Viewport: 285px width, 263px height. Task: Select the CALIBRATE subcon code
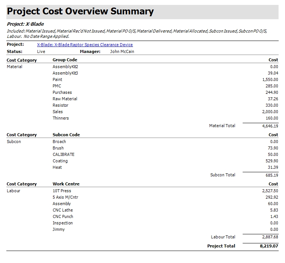click(x=64, y=154)
